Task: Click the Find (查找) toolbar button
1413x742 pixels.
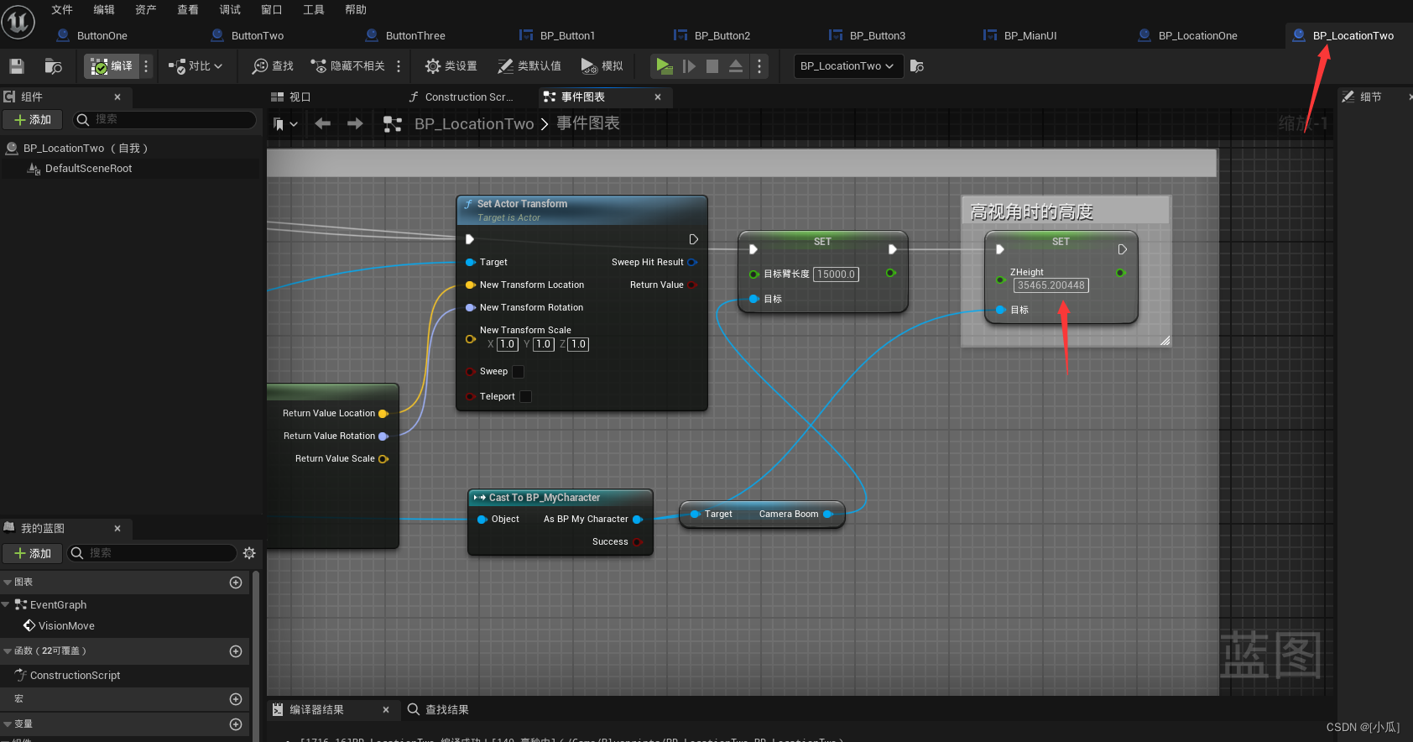Action: [273, 66]
